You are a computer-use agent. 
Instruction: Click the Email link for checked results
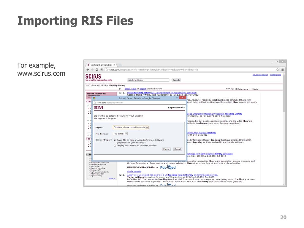(127, 88)
